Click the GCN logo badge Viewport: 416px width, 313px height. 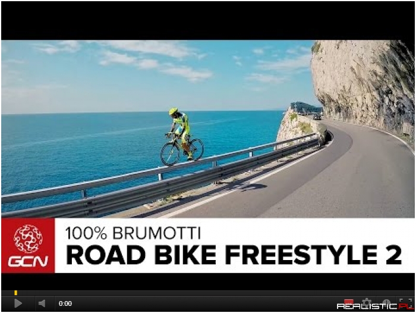pyautogui.click(x=28, y=246)
